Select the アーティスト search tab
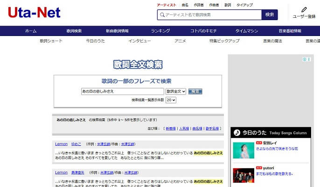This screenshot has height=187, width=320. 167,5
